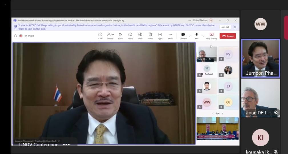Image resolution: width=288 pixels, height=154 pixels.
Task: Open the Apps menu
Action: [160, 36]
